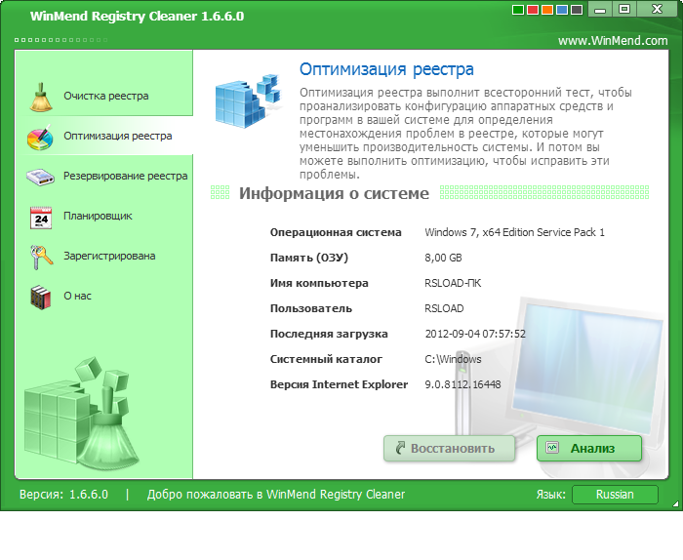Screen dimensions: 683x560
Task: Maximize the WinMend window
Action: [624, 9]
